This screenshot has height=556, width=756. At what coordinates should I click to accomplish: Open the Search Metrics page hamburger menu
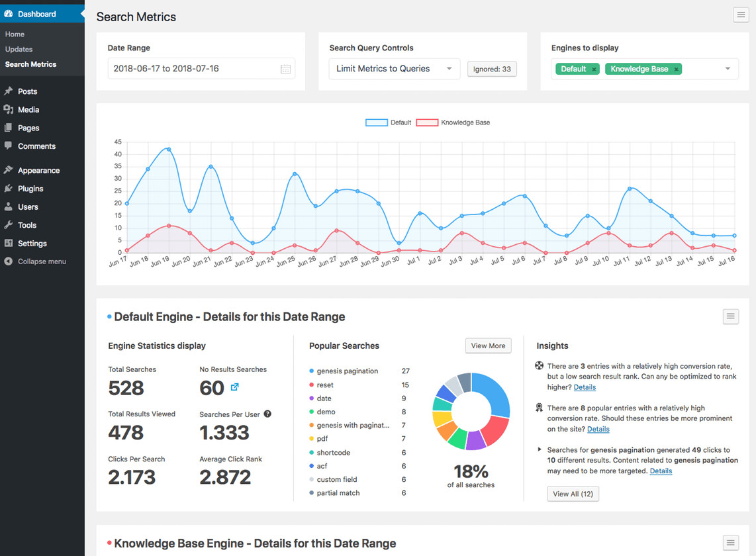[x=741, y=15]
